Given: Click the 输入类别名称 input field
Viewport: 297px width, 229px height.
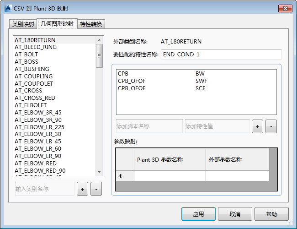Looking at the screenshot, I should point(45,189).
